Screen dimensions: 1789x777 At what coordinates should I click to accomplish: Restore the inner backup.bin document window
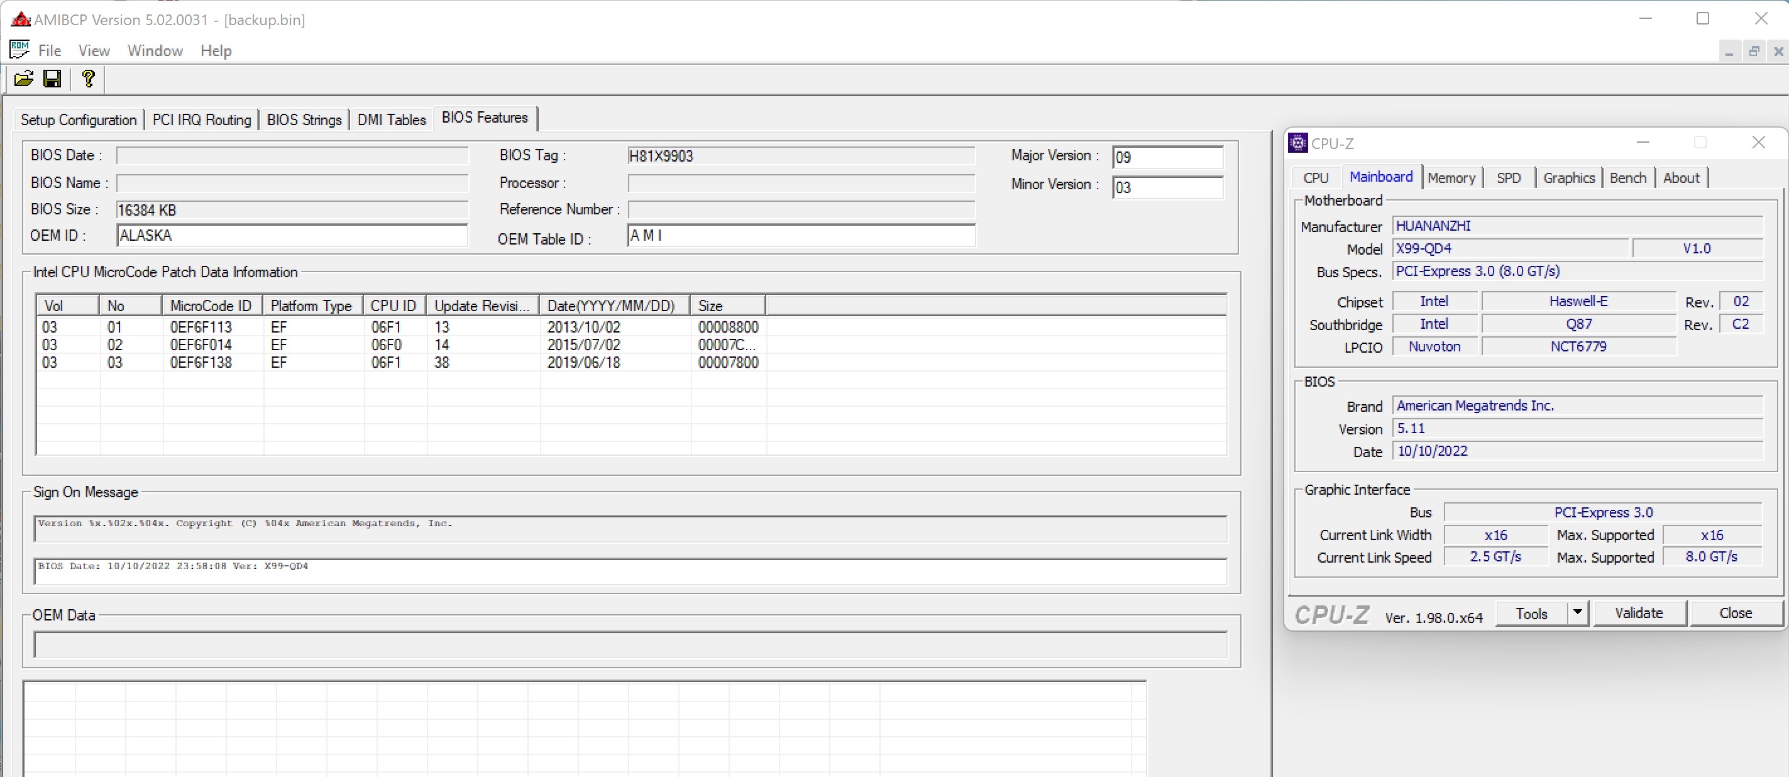tap(1754, 52)
